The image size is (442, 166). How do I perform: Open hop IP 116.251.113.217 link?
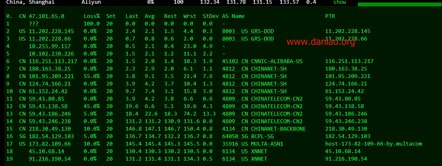tap(53, 61)
